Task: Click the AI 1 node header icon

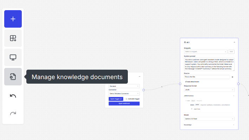Action: 185,42
